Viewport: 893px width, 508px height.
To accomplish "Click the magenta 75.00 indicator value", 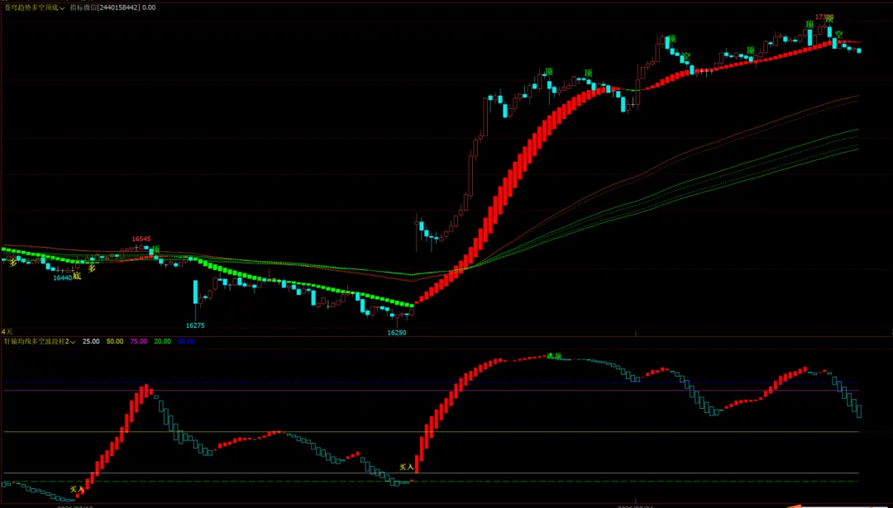I will pos(139,341).
